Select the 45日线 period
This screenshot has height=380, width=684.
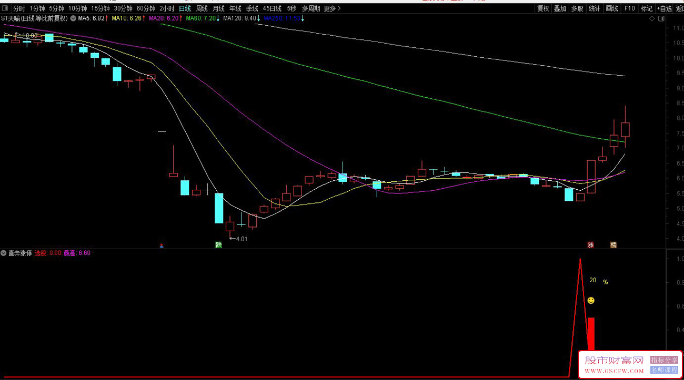point(272,8)
